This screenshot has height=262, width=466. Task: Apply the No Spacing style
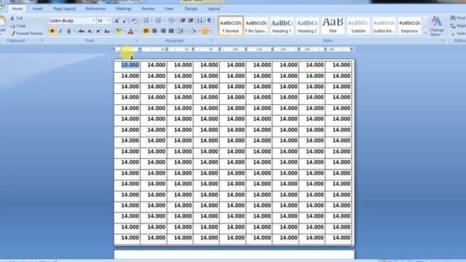point(256,26)
